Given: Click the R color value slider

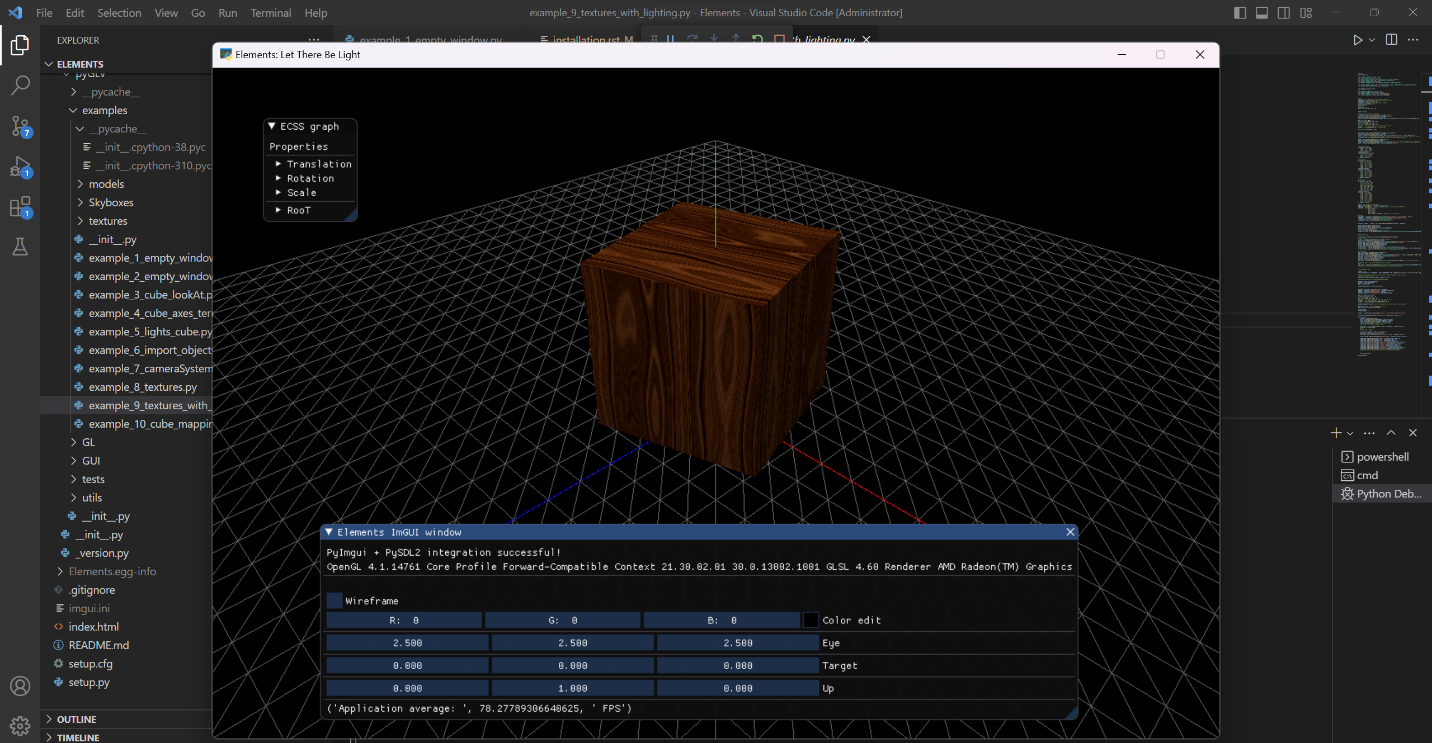Looking at the screenshot, I should click(x=404, y=620).
